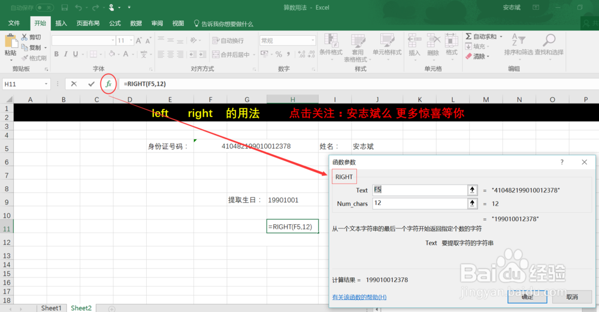Click the help question mark in dialog
The image size is (599, 312).
pos(562,162)
